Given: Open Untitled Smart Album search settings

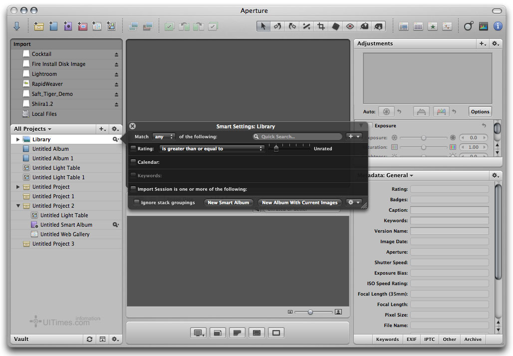Looking at the screenshot, I should point(115,225).
